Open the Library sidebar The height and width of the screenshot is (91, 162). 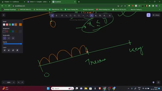(156, 15)
